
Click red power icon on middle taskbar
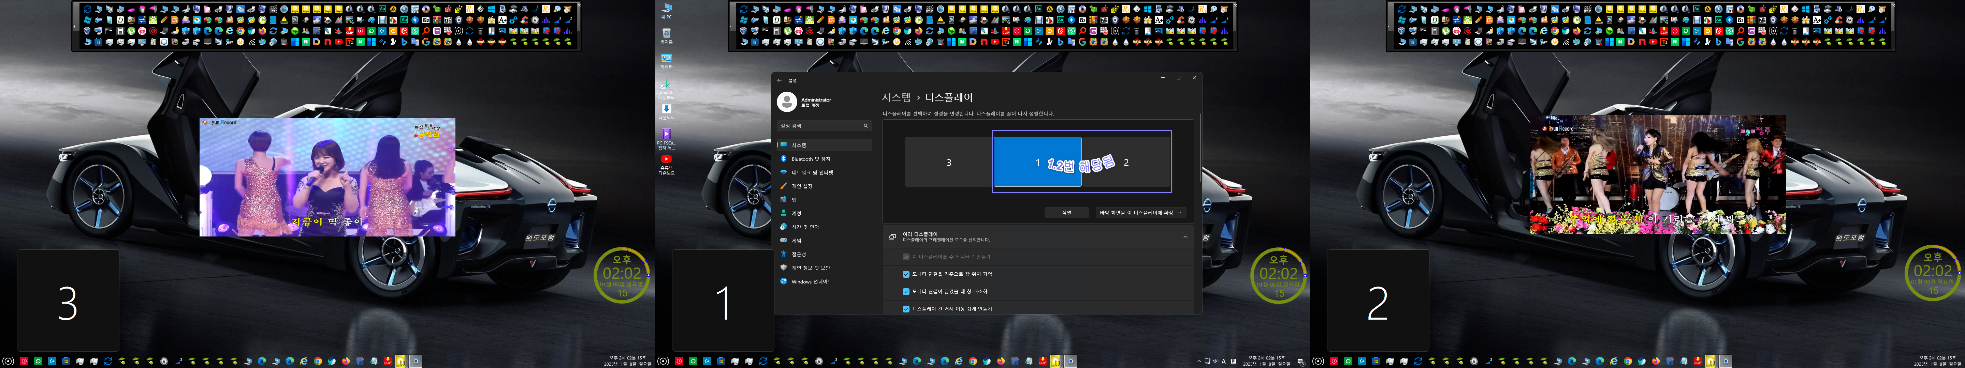click(680, 361)
